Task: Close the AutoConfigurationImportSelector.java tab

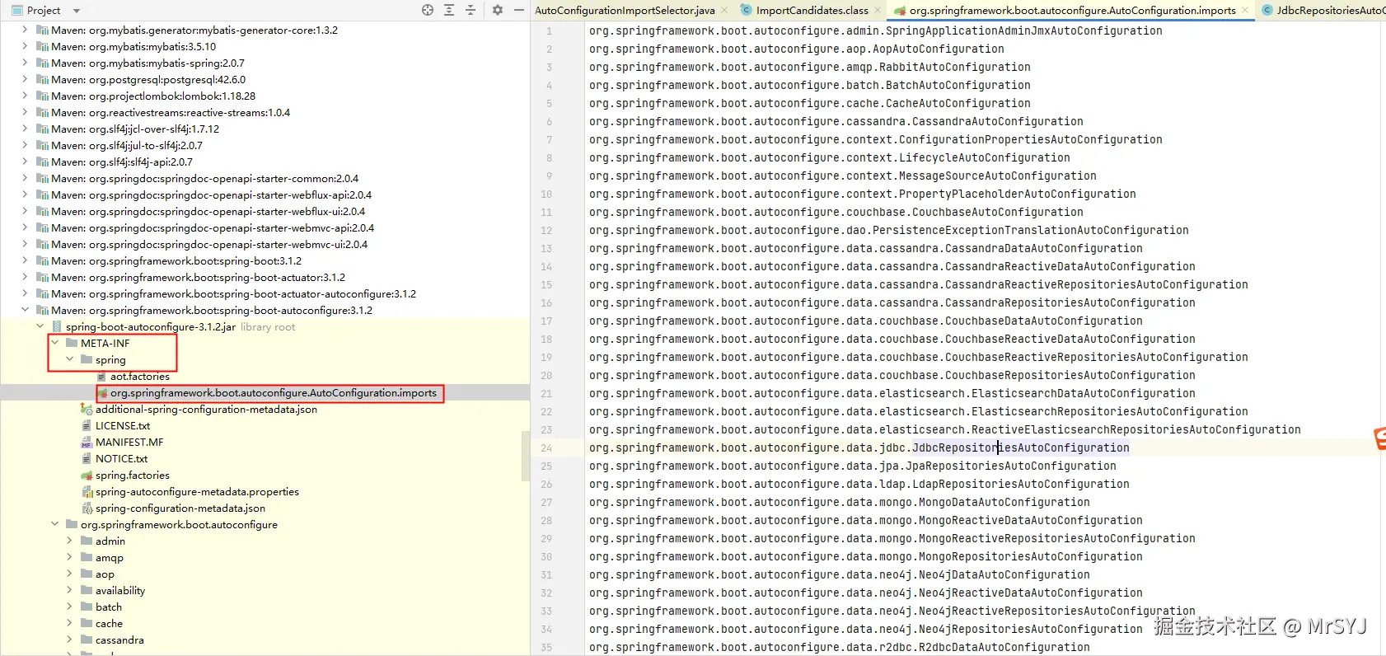Action: pyautogui.click(x=724, y=10)
